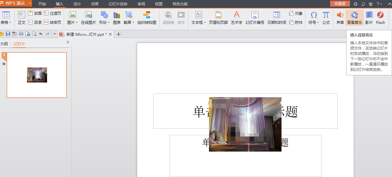This screenshot has height=177, width=392.
Task: Switch to the 特色功能 ribbon tab
Action: click(x=180, y=4)
